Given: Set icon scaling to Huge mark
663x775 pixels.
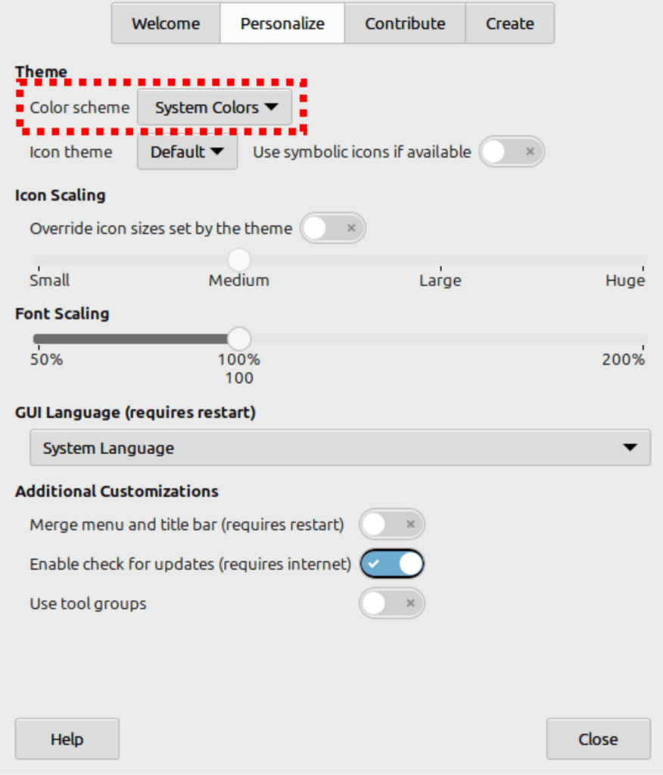Looking at the screenshot, I should tap(643, 260).
